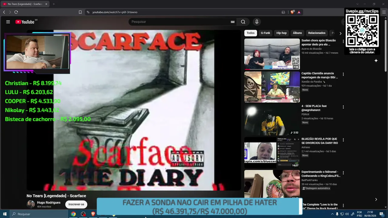Screen dimensions: 388x218
Task: Start voice search with the microphone icon
Action: pos(257,22)
